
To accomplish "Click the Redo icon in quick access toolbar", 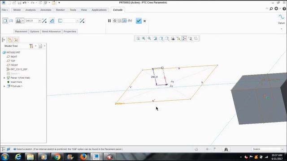I will click(x=32, y=3).
